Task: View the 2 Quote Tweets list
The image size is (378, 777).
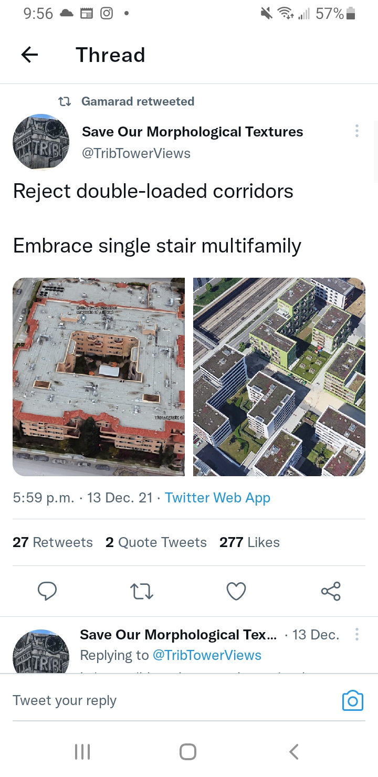Action: tap(156, 542)
